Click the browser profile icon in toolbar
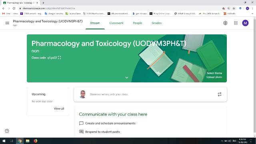Image resolution: width=256 pixels, height=144 pixels. (x=247, y=8)
